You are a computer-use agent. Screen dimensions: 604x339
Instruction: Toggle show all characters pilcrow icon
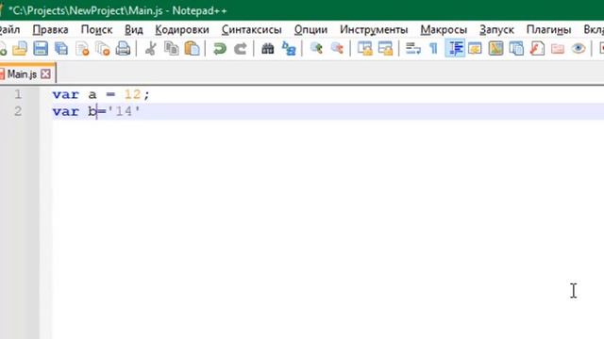(x=434, y=49)
